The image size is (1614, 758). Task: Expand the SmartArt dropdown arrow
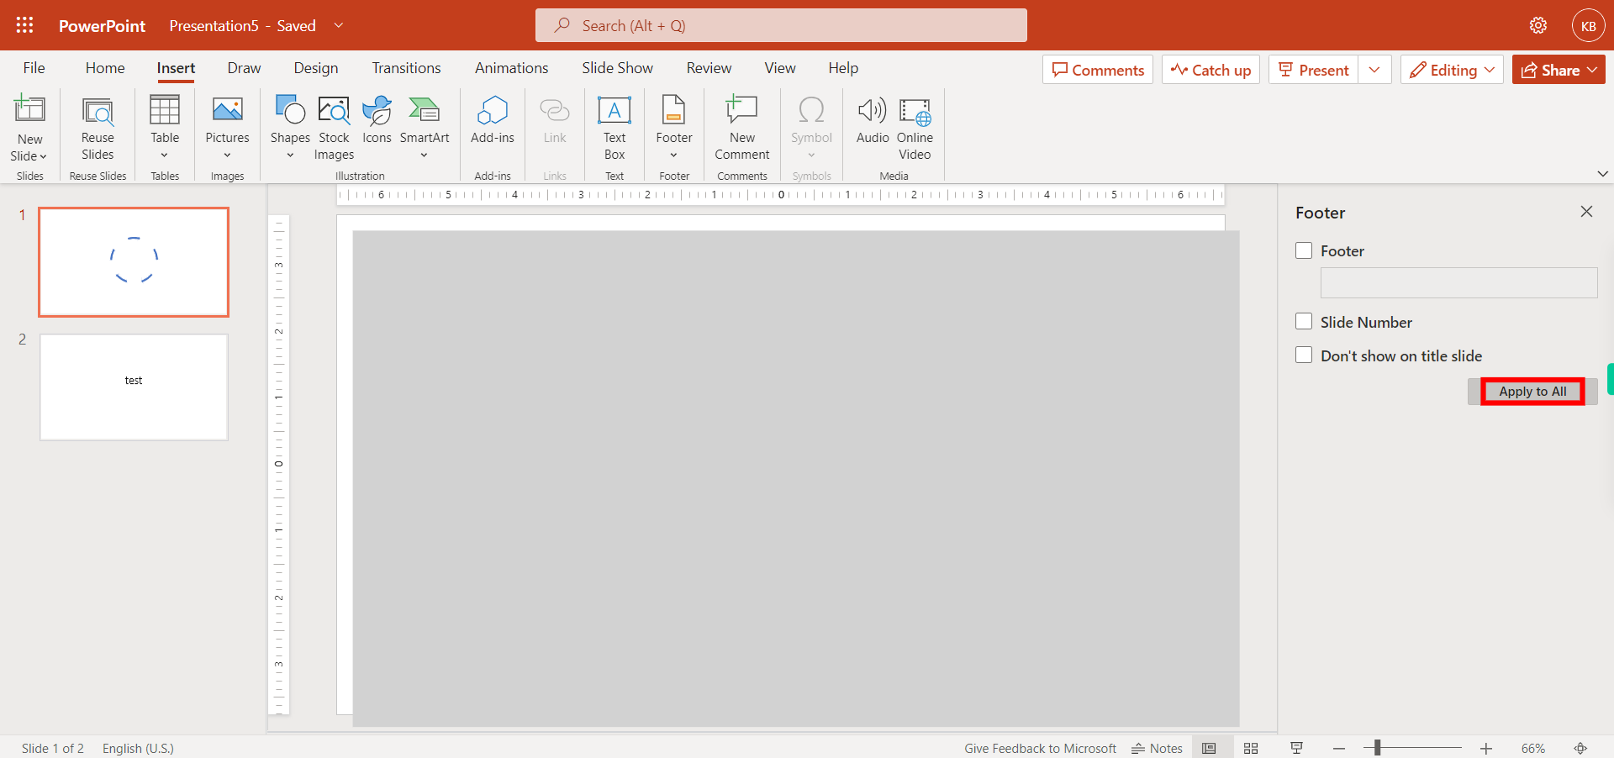pyautogui.click(x=424, y=155)
